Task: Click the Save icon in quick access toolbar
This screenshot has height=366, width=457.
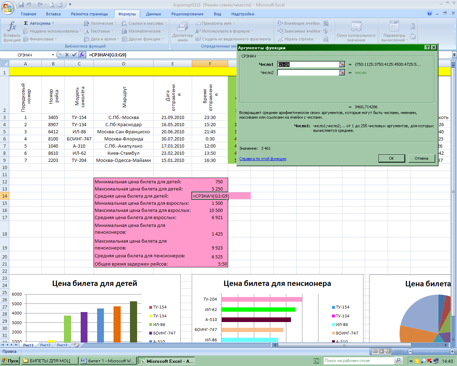Action: coord(21,5)
